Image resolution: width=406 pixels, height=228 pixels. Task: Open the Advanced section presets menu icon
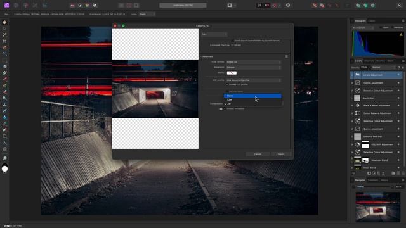pyautogui.click(x=286, y=56)
